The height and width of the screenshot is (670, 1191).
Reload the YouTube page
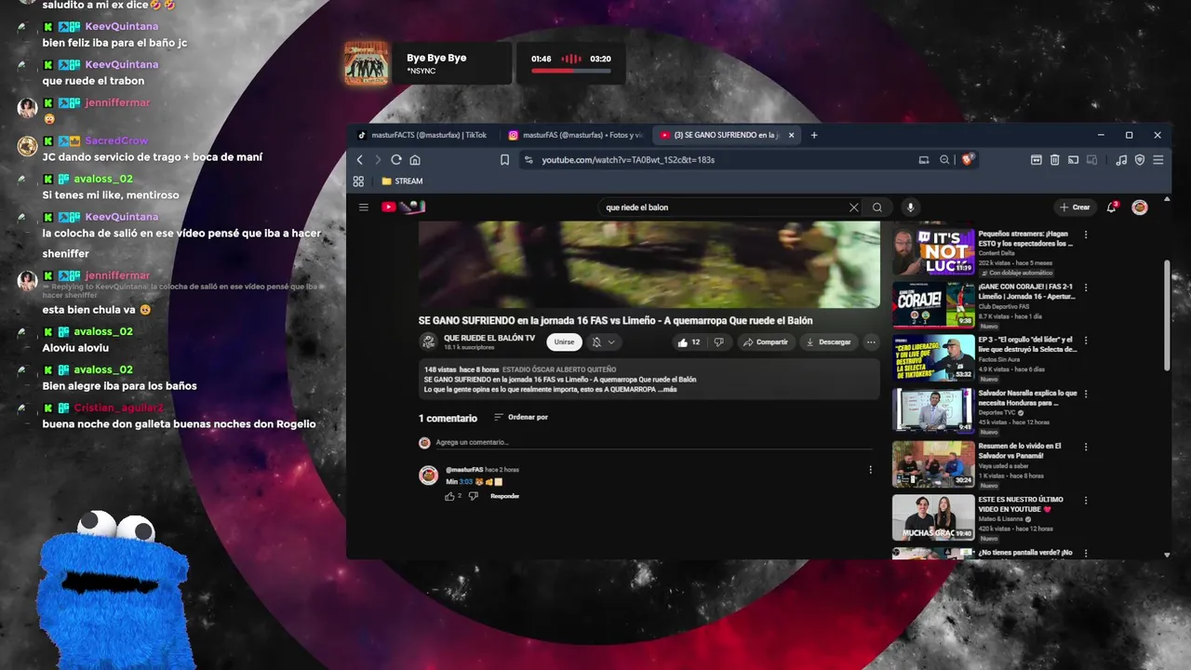pos(396,160)
